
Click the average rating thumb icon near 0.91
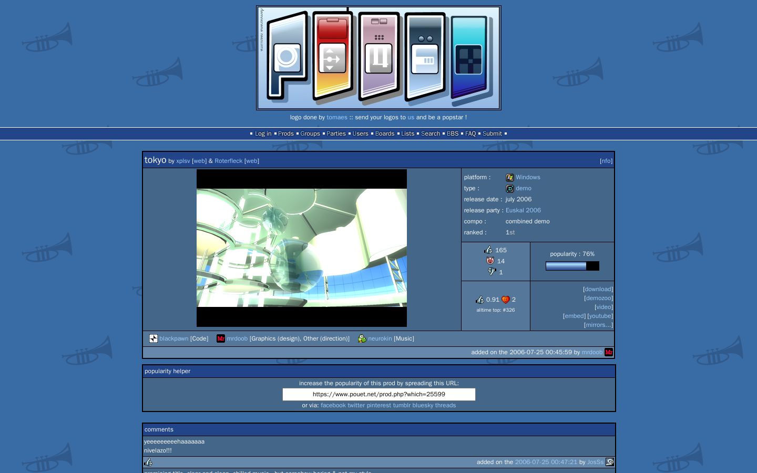click(480, 300)
